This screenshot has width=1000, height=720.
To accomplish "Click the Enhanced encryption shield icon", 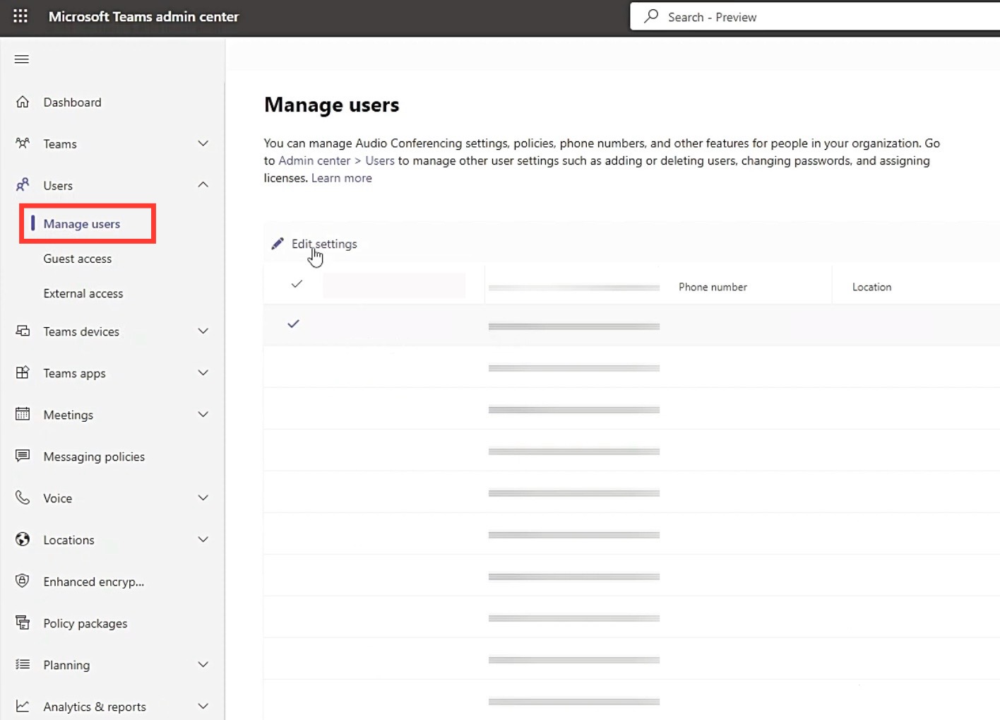I will pos(23,581).
